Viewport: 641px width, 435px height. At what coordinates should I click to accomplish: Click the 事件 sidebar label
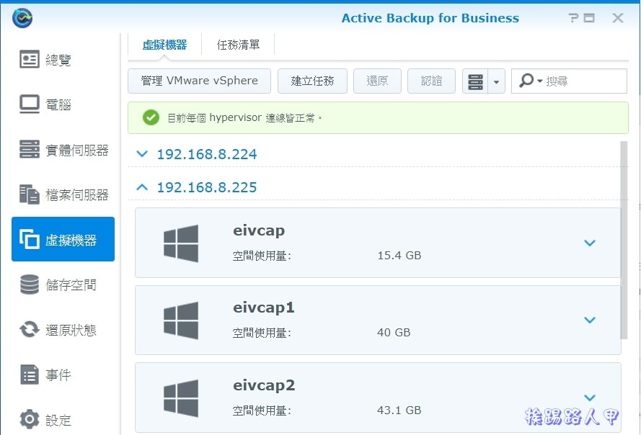coord(58,375)
